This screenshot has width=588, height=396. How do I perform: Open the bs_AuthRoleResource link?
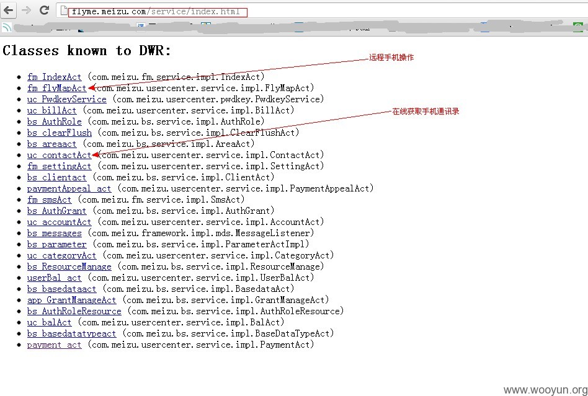(x=74, y=311)
